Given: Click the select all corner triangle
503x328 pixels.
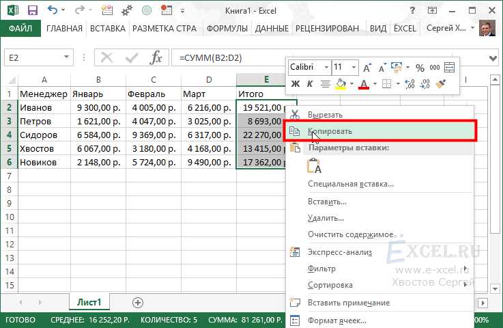Looking at the screenshot, I should (x=12, y=80).
